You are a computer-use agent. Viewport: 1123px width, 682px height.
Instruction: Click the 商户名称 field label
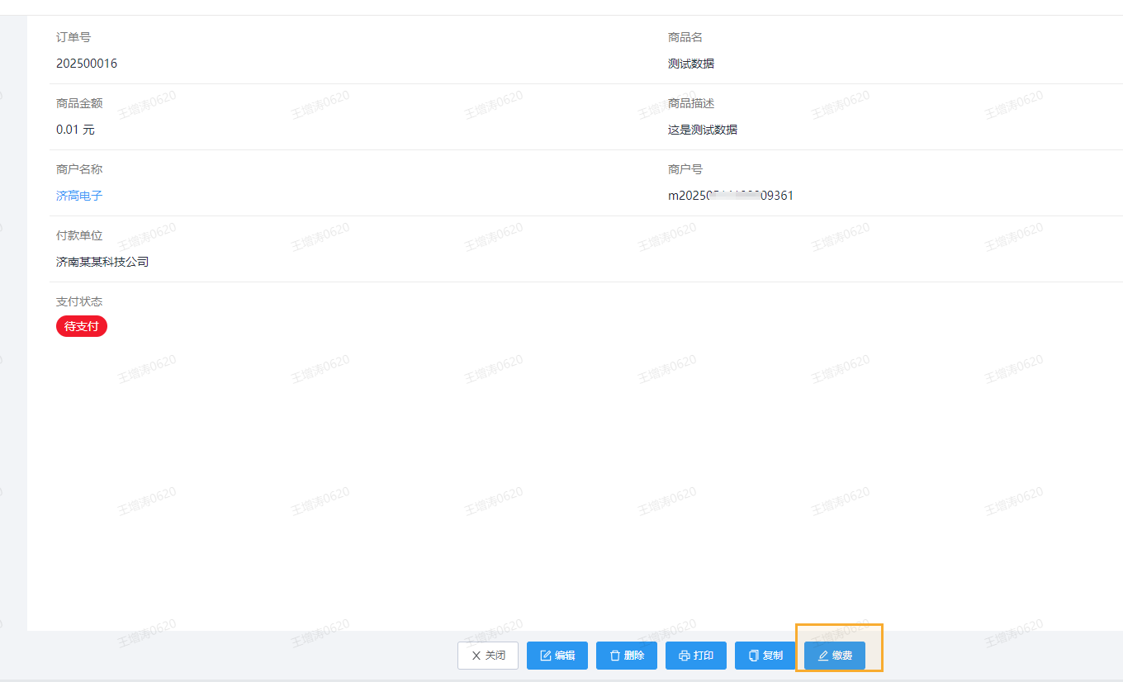click(79, 169)
